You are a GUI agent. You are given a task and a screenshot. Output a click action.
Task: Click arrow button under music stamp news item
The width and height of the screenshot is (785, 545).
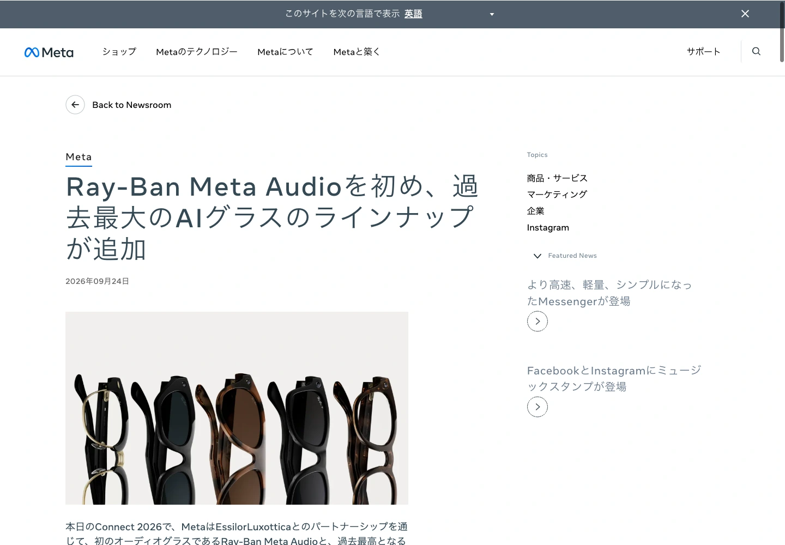[538, 407]
